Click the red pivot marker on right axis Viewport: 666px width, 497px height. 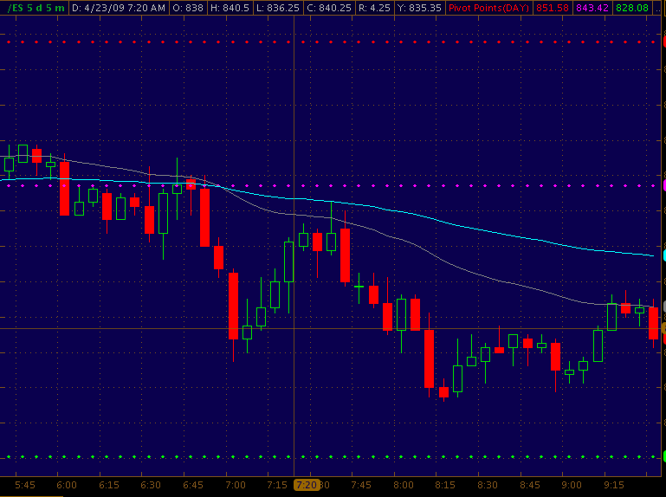click(x=663, y=41)
